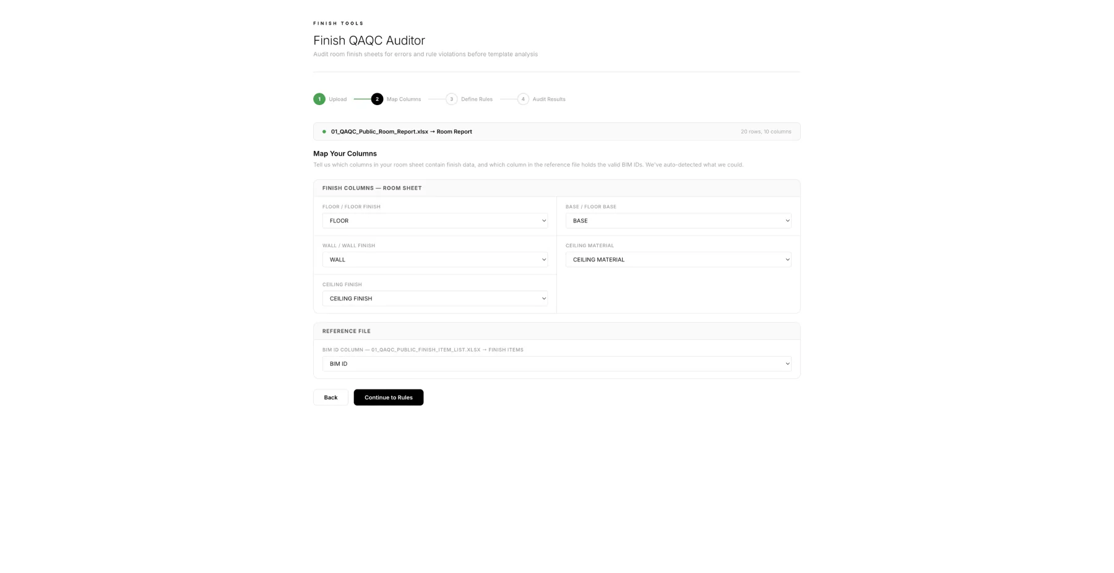Click the 20 rows, 10 columns label
1114x573 pixels.
tap(766, 131)
